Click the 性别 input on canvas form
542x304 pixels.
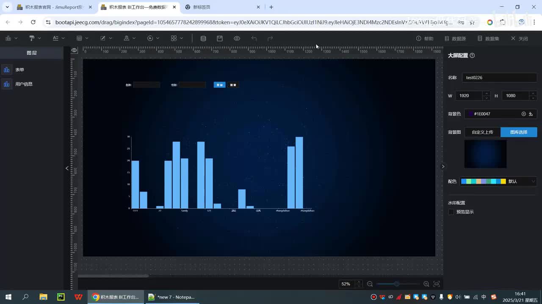192,85
